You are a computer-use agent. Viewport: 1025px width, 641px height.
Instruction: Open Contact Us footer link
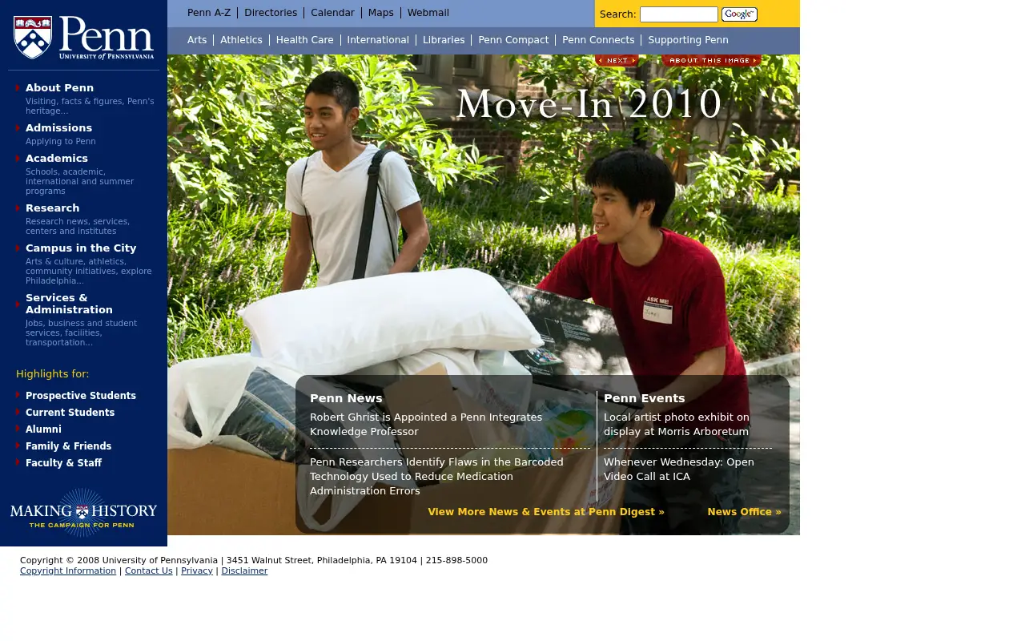pyautogui.click(x=149, y=571)
